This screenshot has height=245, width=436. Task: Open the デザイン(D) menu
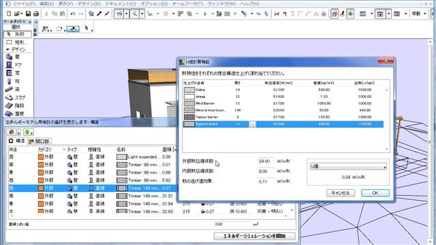click(x=89, y=3)
